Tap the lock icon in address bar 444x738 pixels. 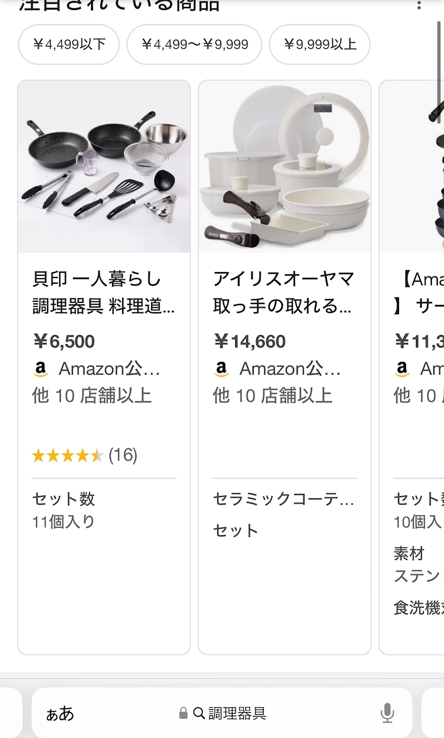[183, 713]
